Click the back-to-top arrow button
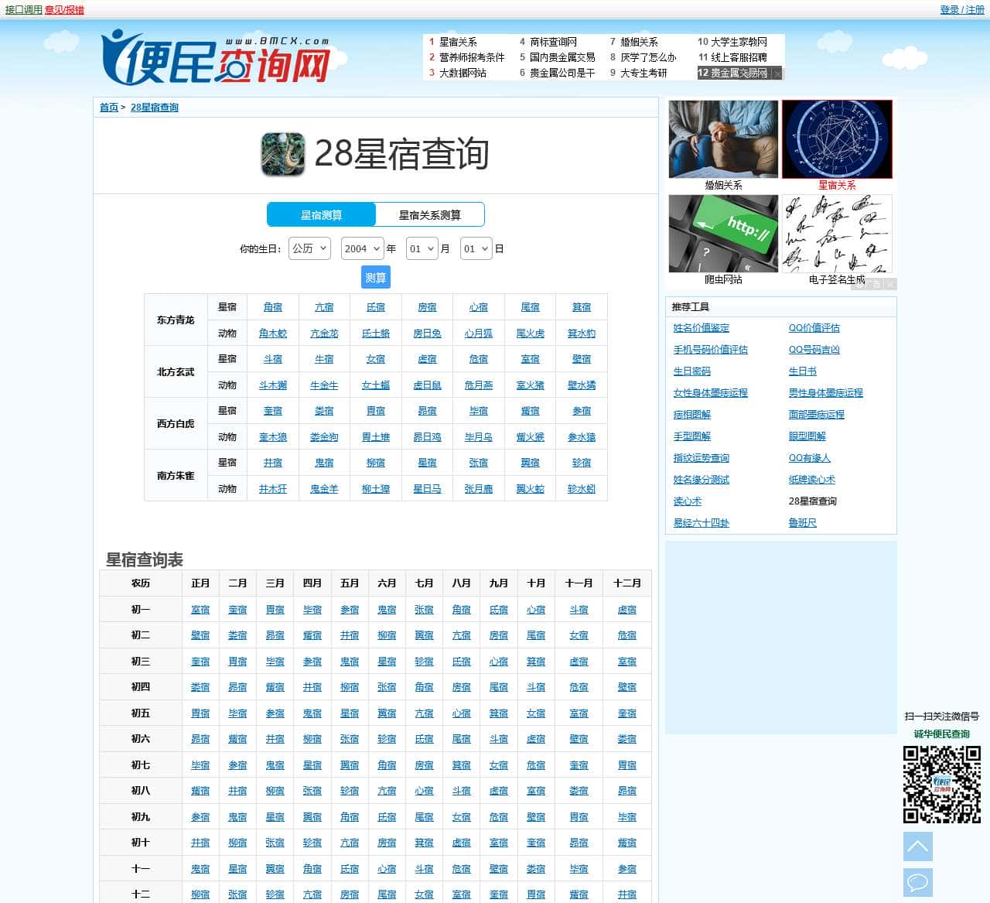The image size is (990, 903). [x=918, y=847]
